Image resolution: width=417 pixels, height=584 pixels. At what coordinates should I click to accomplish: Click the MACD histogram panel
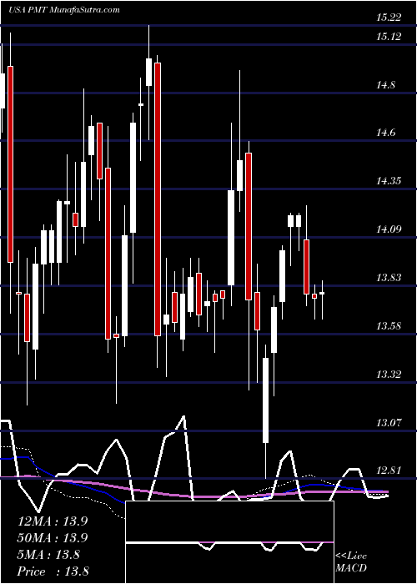(x=229, y=542)
